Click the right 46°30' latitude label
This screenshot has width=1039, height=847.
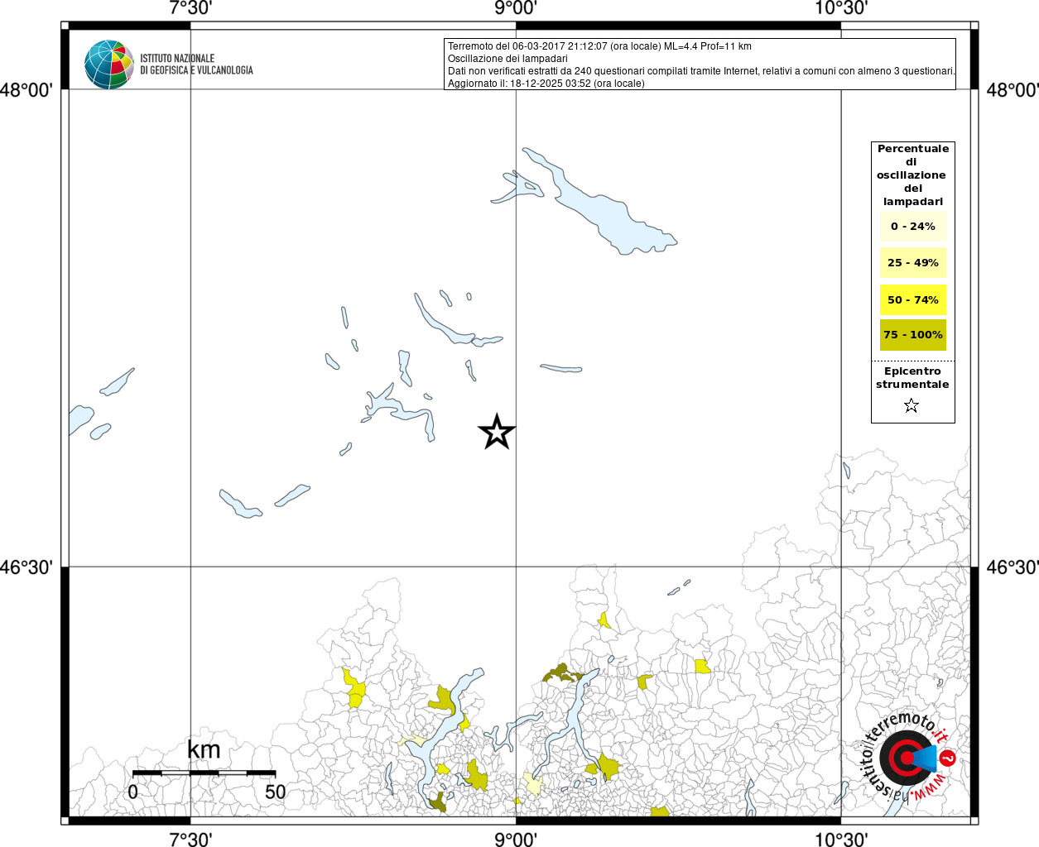[x=1012, y=567]
